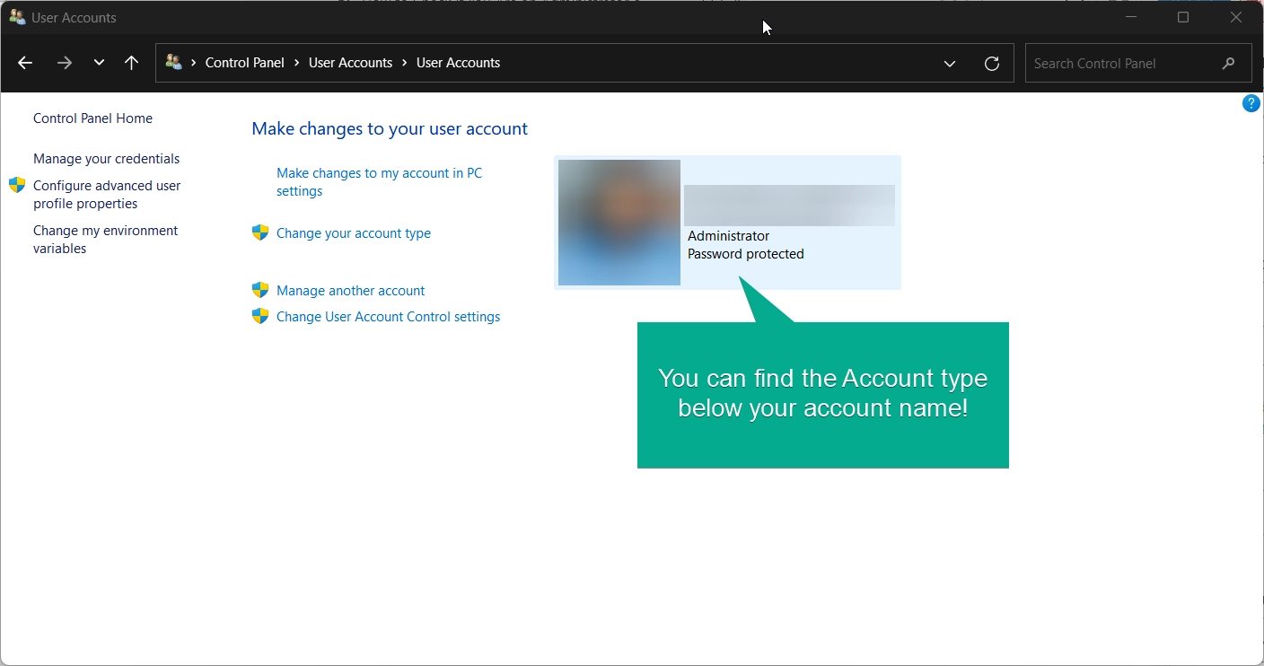Select first User Accounts breadcrumb segment
1264x666 pixels.
pyautogui.click(x=350, y=63)
